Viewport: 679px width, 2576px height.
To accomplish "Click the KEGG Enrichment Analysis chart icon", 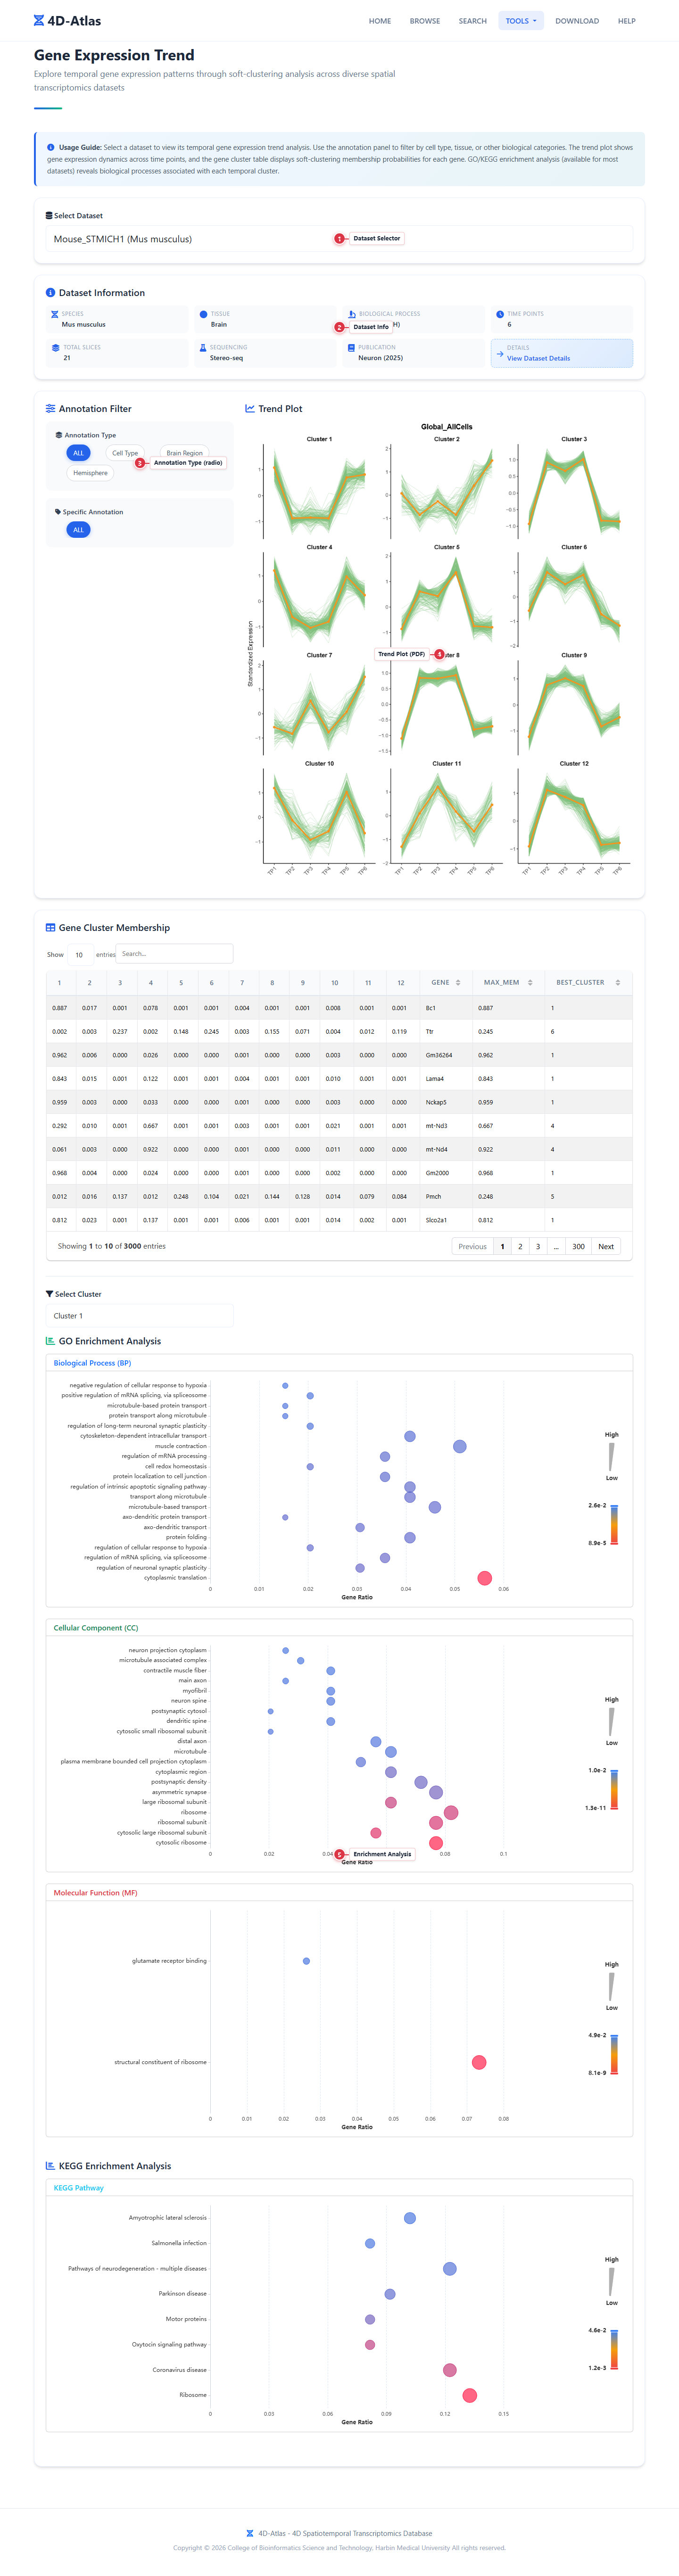I will click(51, 2166).
